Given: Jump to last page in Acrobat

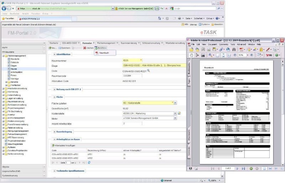Looking at the screenshot, I should tap(243, 169).
